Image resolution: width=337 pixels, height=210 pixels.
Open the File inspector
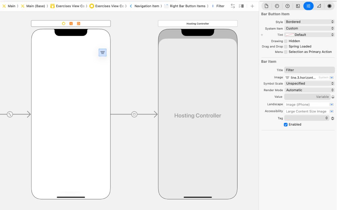[266, 6]
